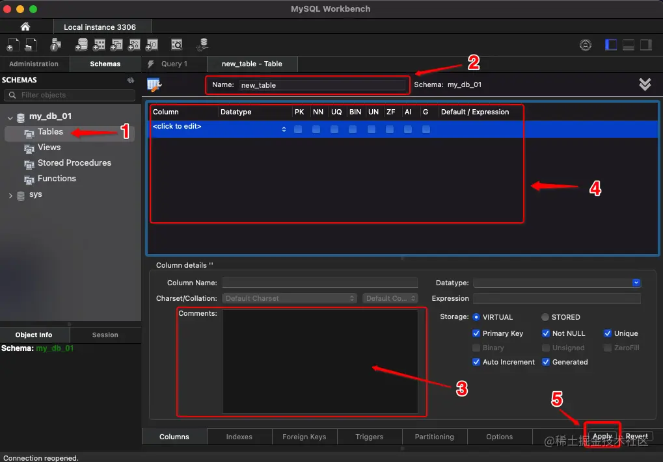Open the Indexes tab
The height and width of the screenshot is (462, 663).
[x=239, y=437]
